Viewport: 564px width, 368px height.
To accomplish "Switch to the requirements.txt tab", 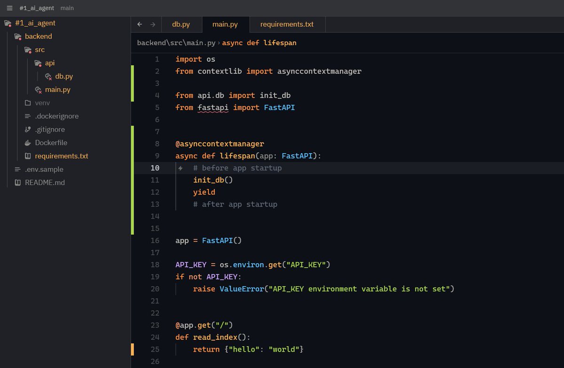I will point(287,24).
